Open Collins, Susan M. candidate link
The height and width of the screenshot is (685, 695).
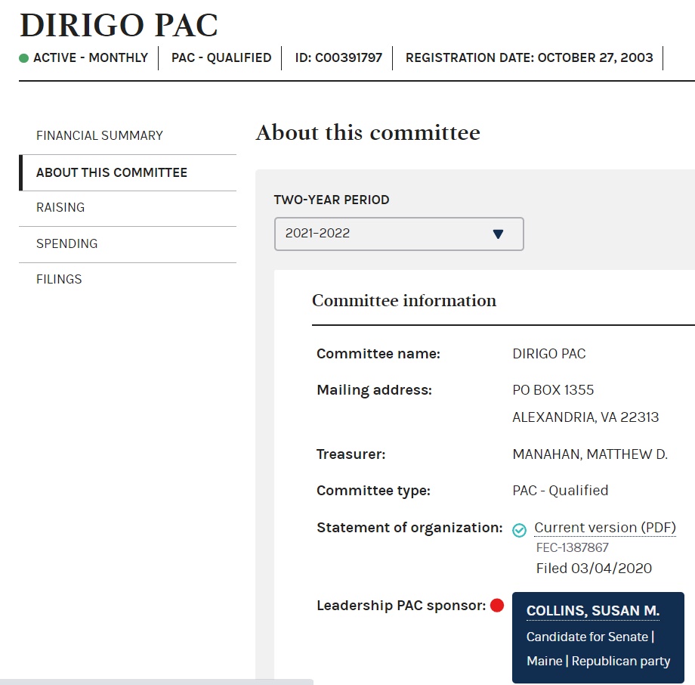tap(592, 610)
